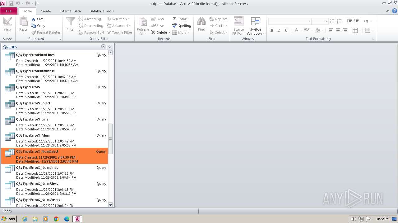
Task: Switch to the Home tab
Action: pyautogui.click(x=27, y=11)
